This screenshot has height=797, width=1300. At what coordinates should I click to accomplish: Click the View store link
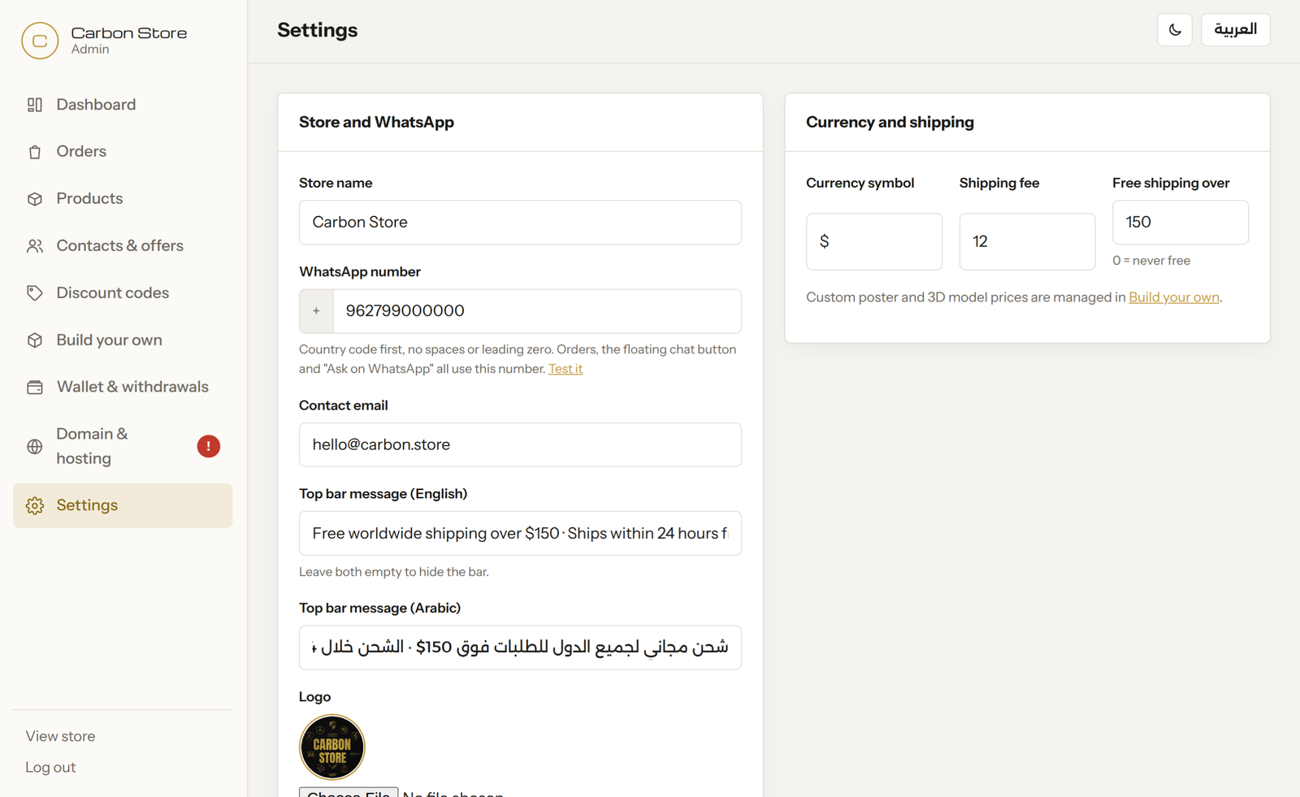tap(60, 736)
